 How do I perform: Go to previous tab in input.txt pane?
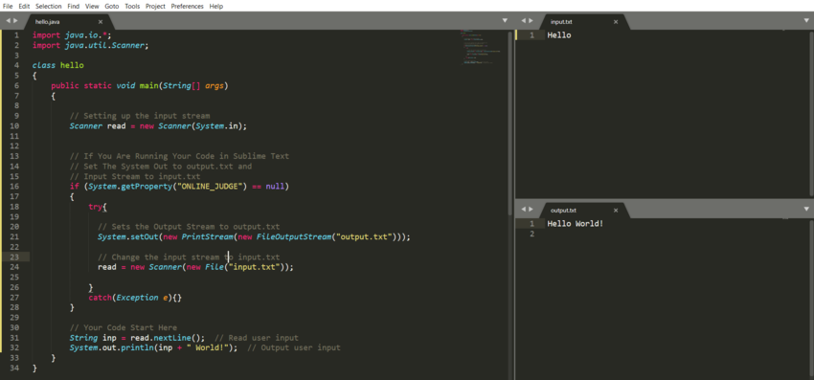(523, 21)
